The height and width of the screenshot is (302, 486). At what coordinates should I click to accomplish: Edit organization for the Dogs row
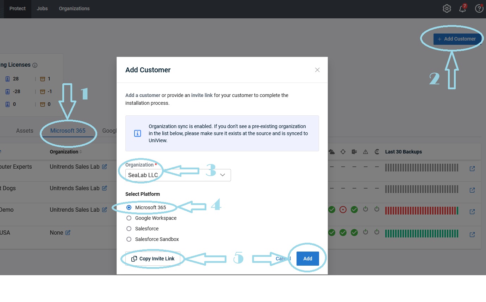coord(105,188)
